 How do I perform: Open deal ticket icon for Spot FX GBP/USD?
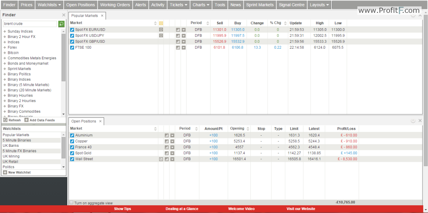coord(72,41)
